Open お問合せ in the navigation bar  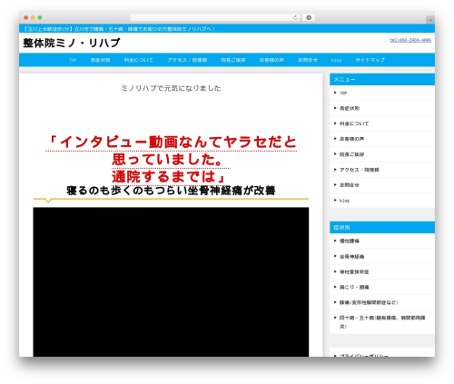(308, 60)
